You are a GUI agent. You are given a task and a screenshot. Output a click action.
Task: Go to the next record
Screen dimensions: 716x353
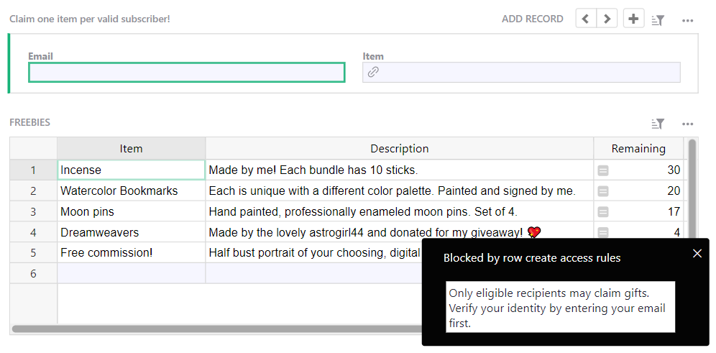tap(607, 19)
